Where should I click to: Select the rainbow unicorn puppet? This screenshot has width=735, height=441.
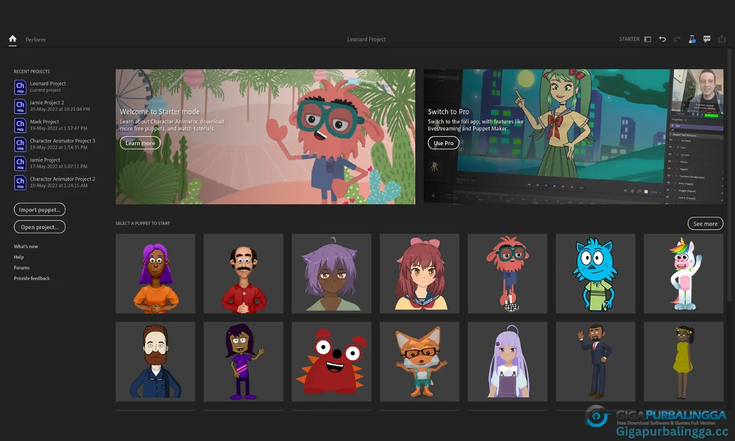[x=684, y=274]
